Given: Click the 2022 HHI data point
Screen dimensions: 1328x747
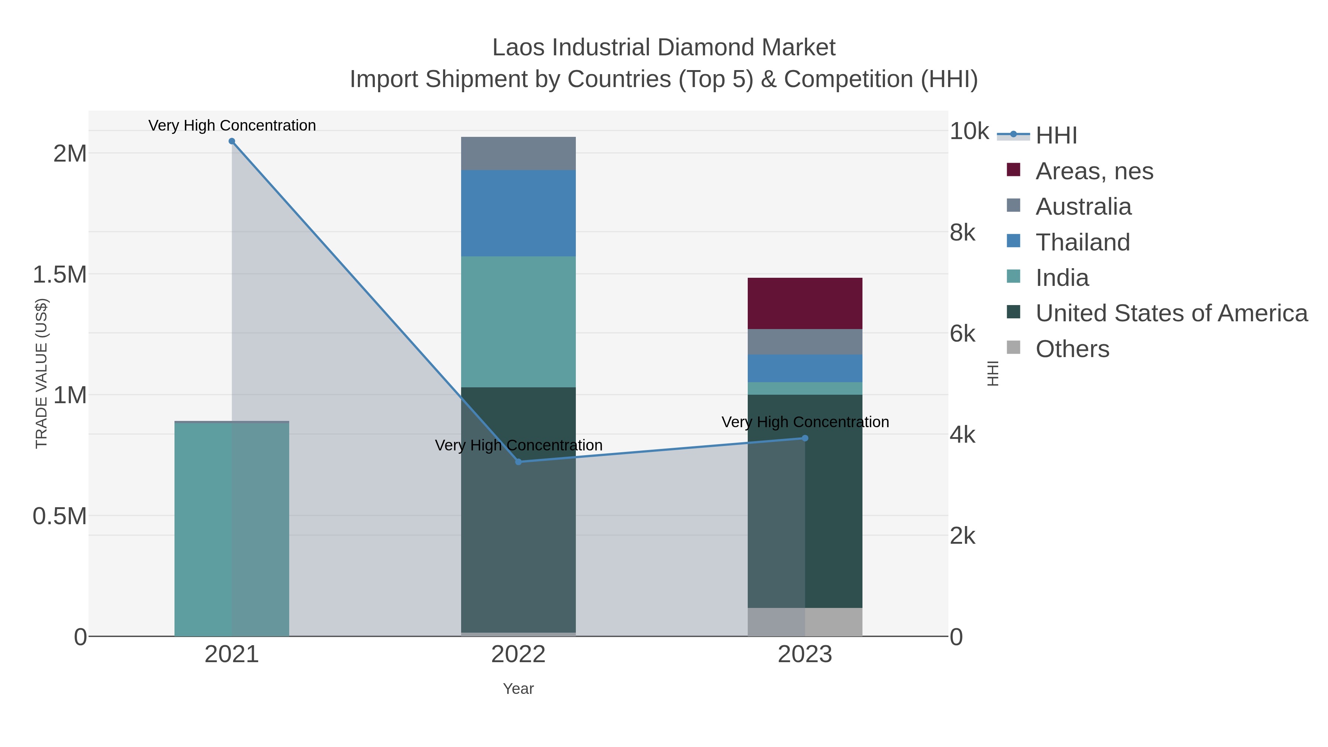Looking at the screenshot, I should point(519,462).
